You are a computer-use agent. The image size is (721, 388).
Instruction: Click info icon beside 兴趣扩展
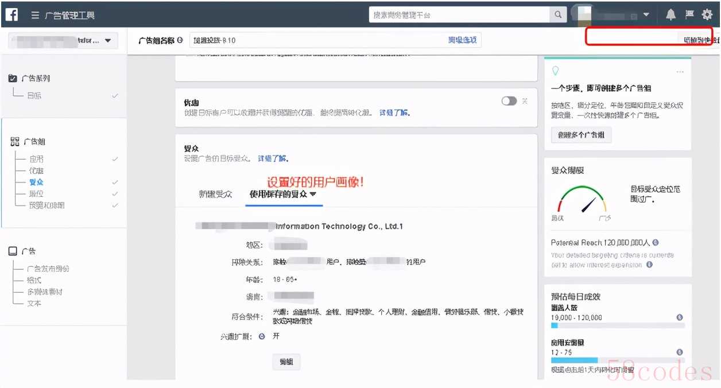pyautogui.click(x=262, y=336)
